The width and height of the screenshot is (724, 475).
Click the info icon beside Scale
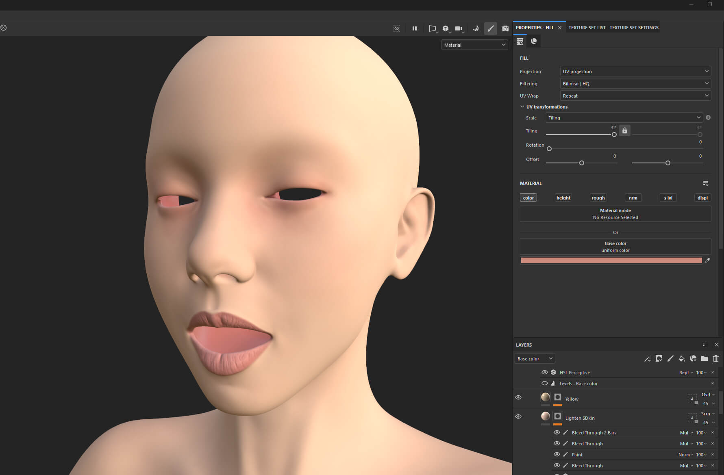pos(708,117)
